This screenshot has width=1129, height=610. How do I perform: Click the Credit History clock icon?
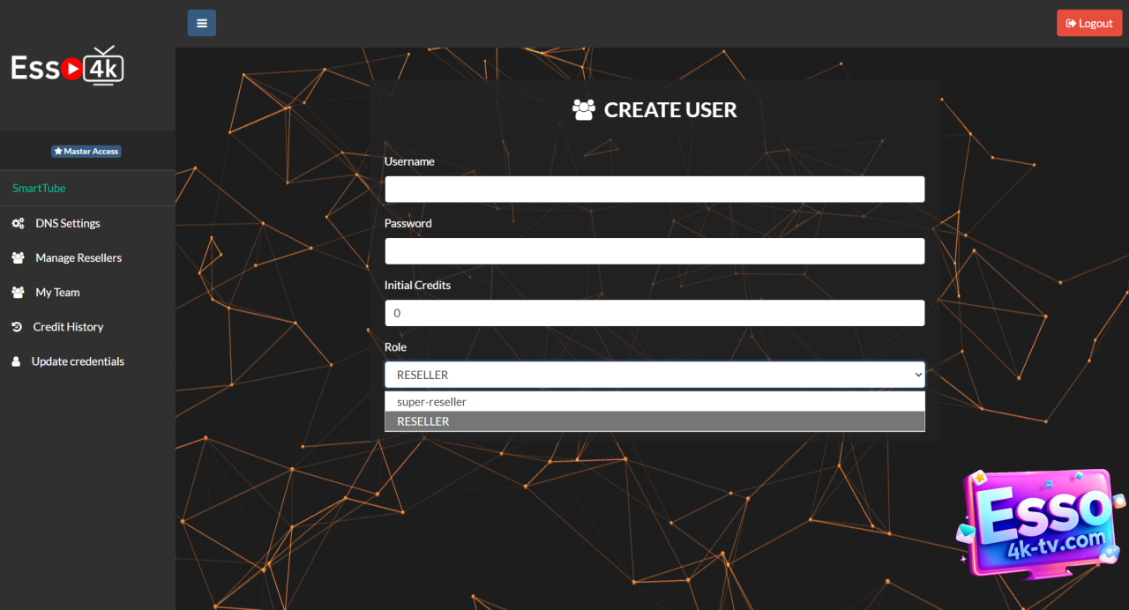17,327
